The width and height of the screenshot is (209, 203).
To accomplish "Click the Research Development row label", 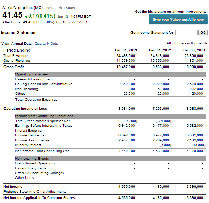I will pos(34,79).
